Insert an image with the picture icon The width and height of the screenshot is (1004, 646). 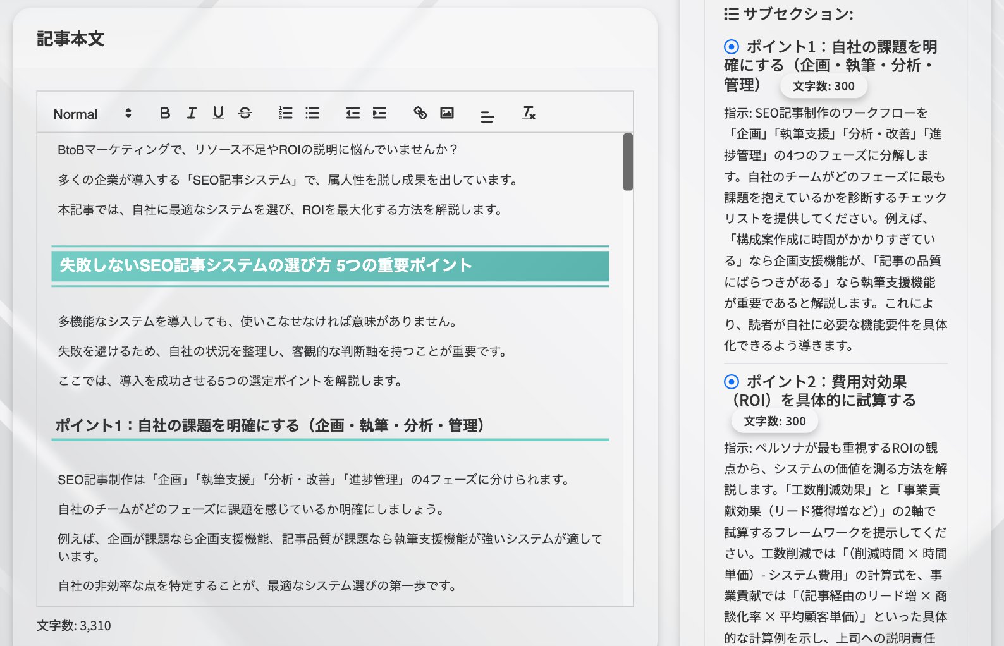(447, 113)
